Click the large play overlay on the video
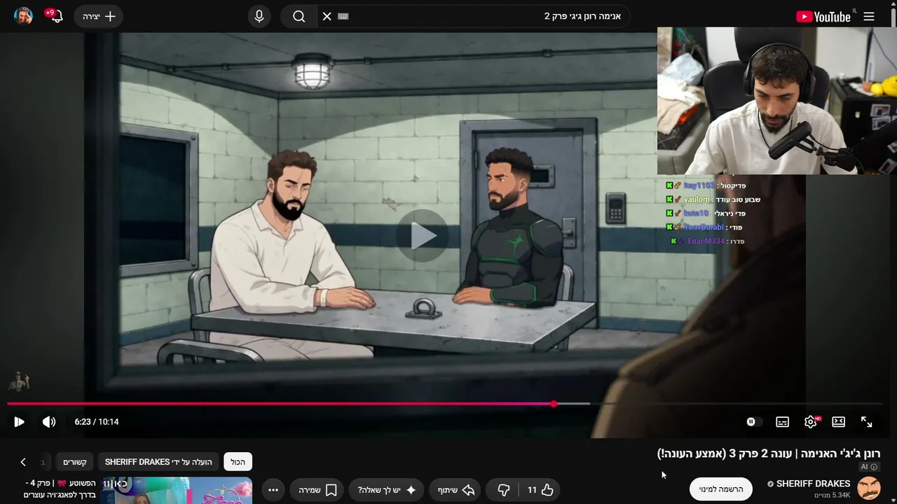The height and width of the screenshot is (504, 897). [x=423, y=236]
